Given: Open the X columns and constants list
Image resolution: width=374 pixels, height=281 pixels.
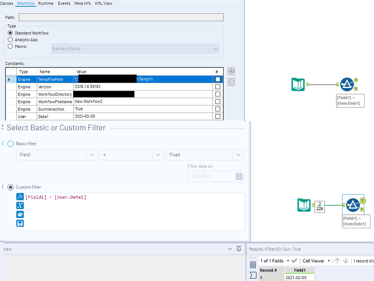Looking at the screenshot, I should pyautogui.click(x=20, y=205).
